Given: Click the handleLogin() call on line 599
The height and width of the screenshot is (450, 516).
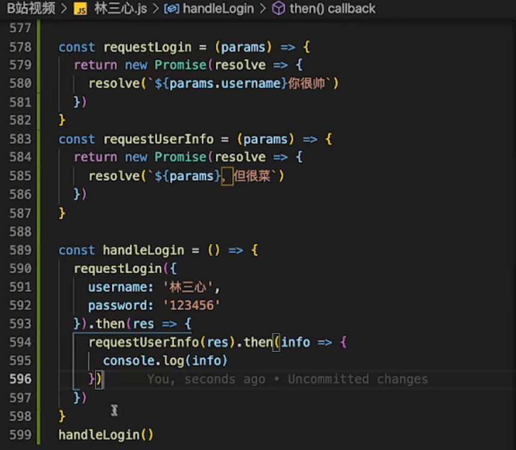Looking at the screenshot, I should pyautogui.click(x=106, y=435).
